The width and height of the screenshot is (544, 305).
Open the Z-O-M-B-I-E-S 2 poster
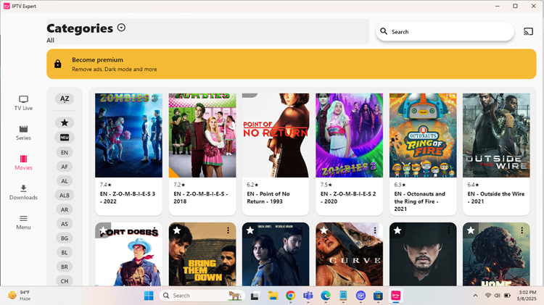(350, 135)
